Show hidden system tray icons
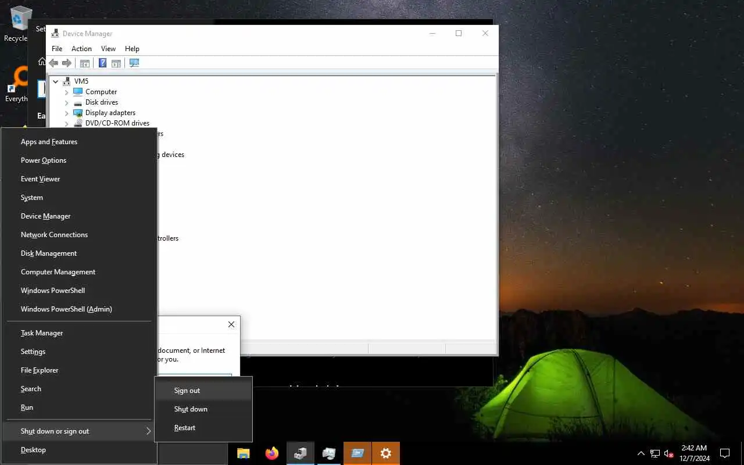Viewport: 744px width, 465px height. pyautogui.click(x=641, y=453)
